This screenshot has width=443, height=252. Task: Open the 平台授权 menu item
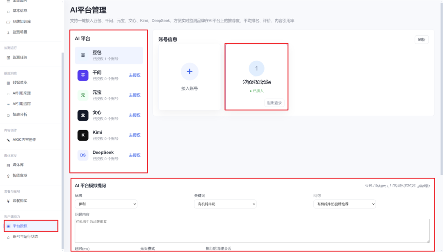click(x=31, y=226)
